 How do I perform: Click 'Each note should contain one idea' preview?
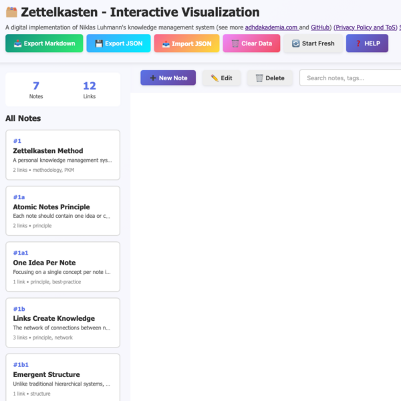pyautogui.click(x=61, y=216)
